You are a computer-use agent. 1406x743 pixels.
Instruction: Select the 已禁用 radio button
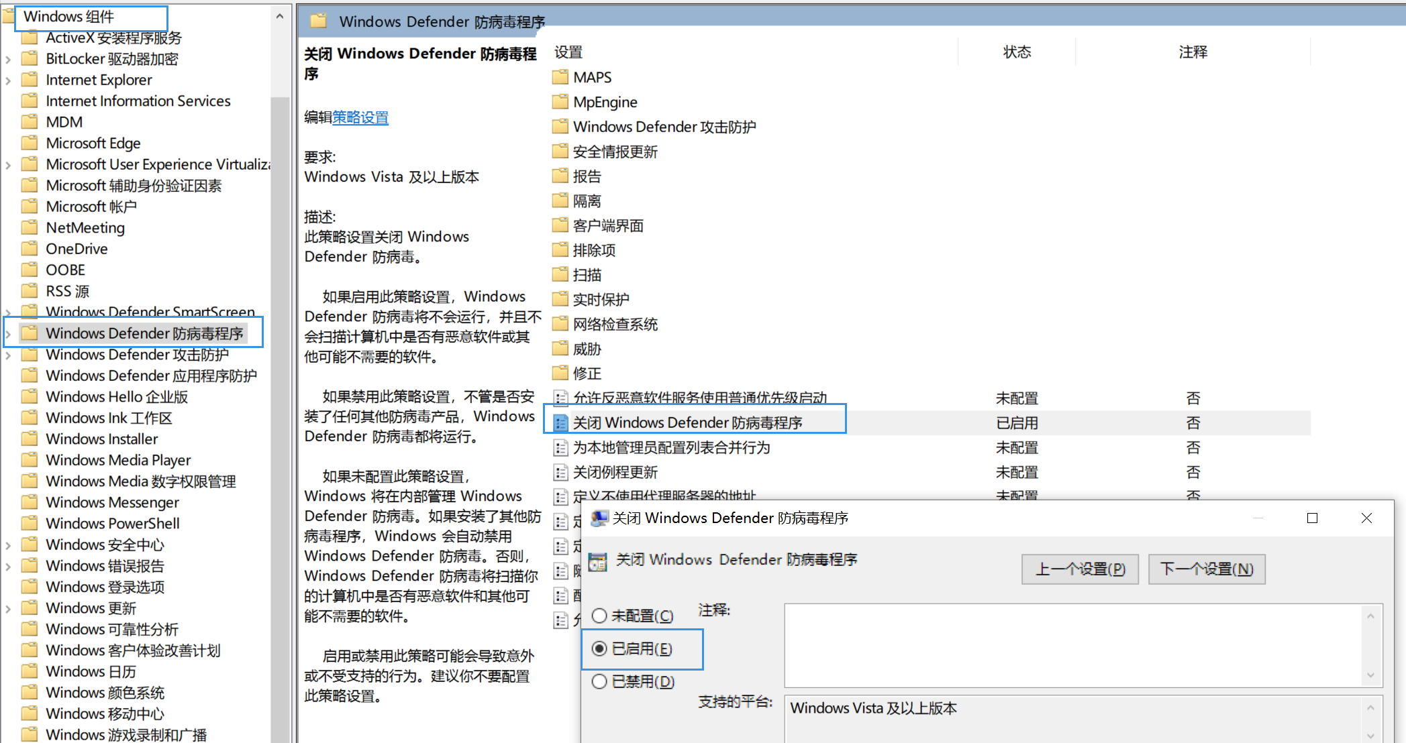pos(599,681)
